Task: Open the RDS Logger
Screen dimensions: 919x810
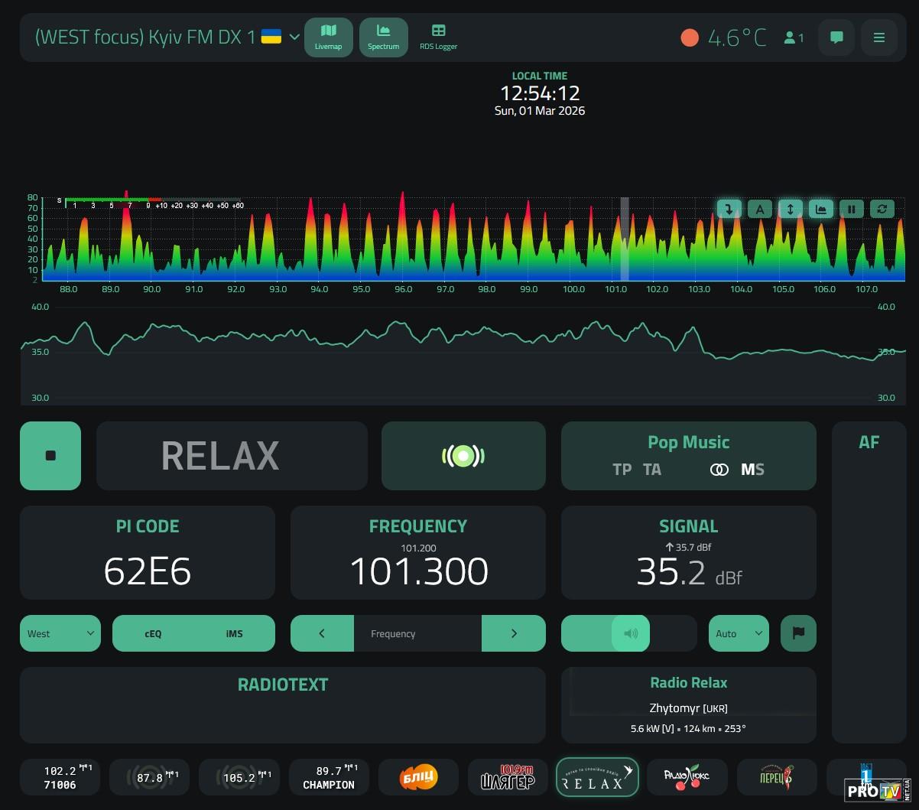Action: (x=438, y=37)
